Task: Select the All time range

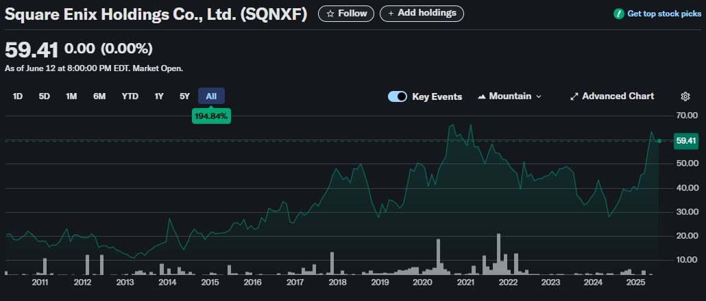Action: pyautogui.click(x=211, y=96)
